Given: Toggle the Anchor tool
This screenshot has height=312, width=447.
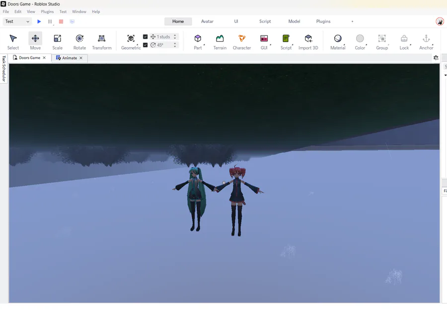Looking at the screenshot, I should pos(426,42).
